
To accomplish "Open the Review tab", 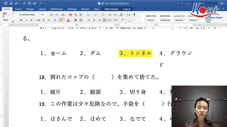I will [85, 9].
